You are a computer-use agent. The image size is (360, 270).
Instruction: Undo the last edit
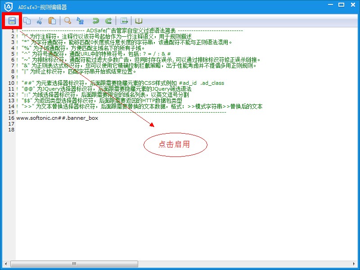coord(95,21)
